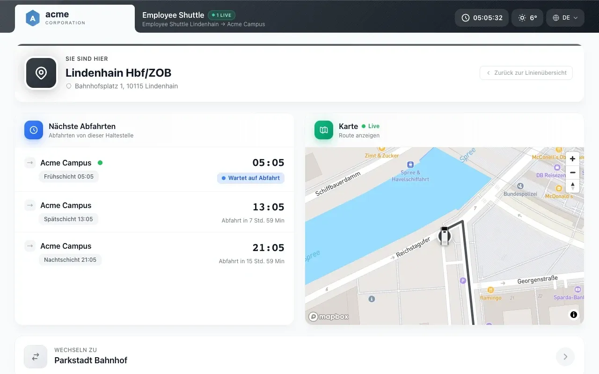599x374 pixels.
Task: Zoom out on the map
Action: point(572,172)
